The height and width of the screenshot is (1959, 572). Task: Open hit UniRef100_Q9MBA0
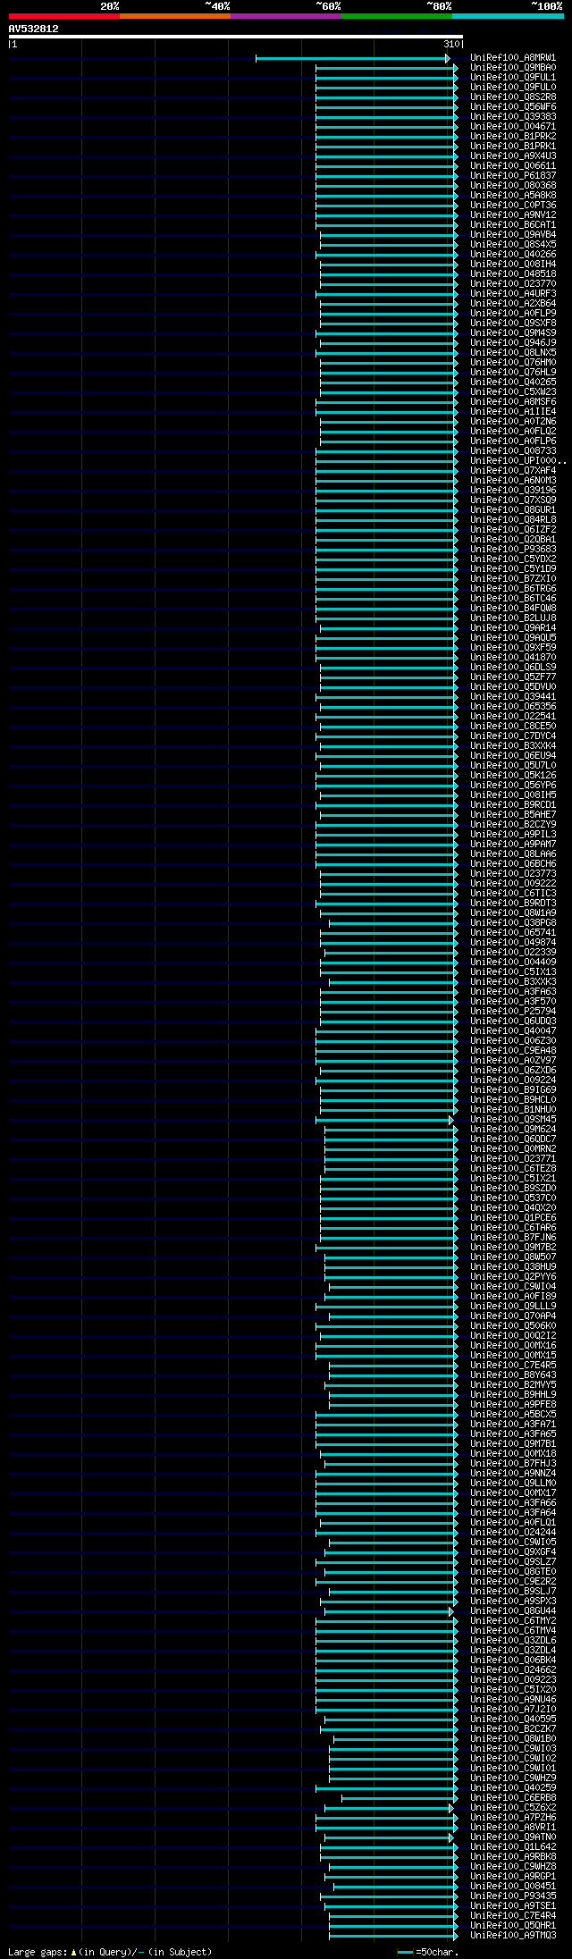point(513,68)
